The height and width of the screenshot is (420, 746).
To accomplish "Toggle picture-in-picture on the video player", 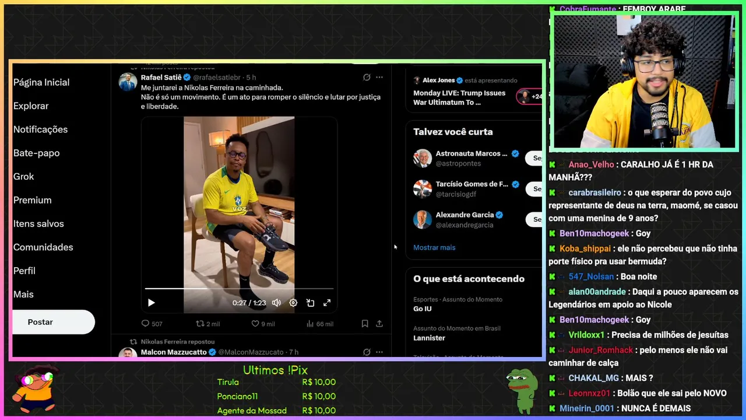I will (x=310, y=303).
